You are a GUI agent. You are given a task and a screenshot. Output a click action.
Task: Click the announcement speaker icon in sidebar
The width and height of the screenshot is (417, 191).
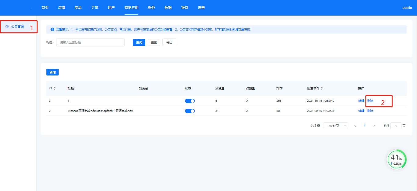click(x=7, y=27)
